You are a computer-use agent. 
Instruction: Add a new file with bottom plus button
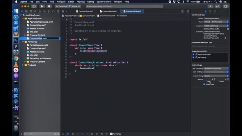click(22, 134)
